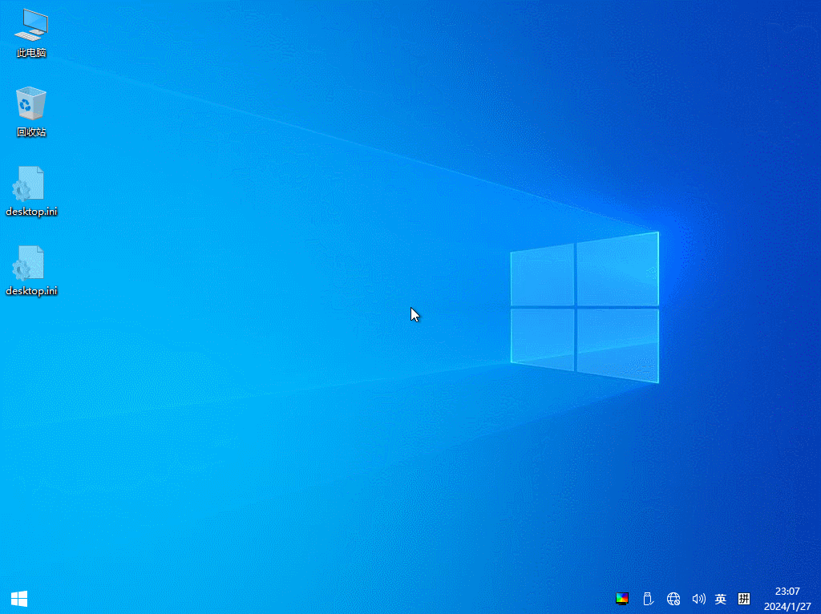Switch the 拼 Pinyin input method indicator
821x614 pixels.
743,599
